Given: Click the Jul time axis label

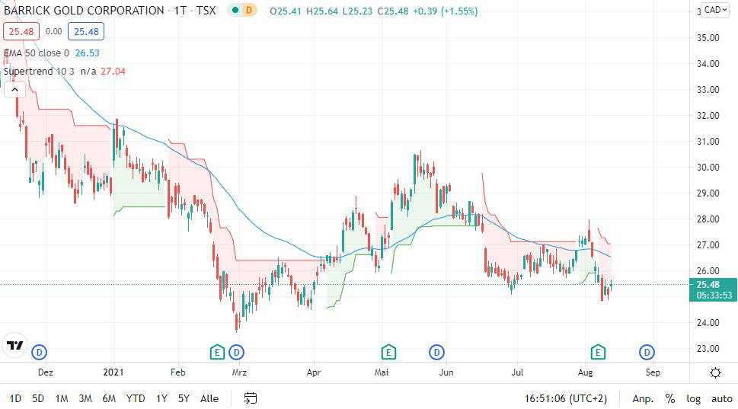Looking at the screenshot, I should tap(517, 372).
